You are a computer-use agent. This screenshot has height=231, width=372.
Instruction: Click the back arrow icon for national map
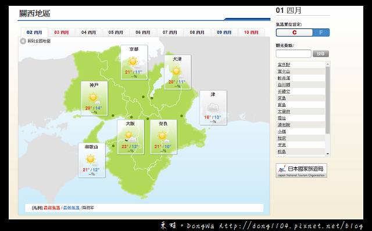coord(23,41)
